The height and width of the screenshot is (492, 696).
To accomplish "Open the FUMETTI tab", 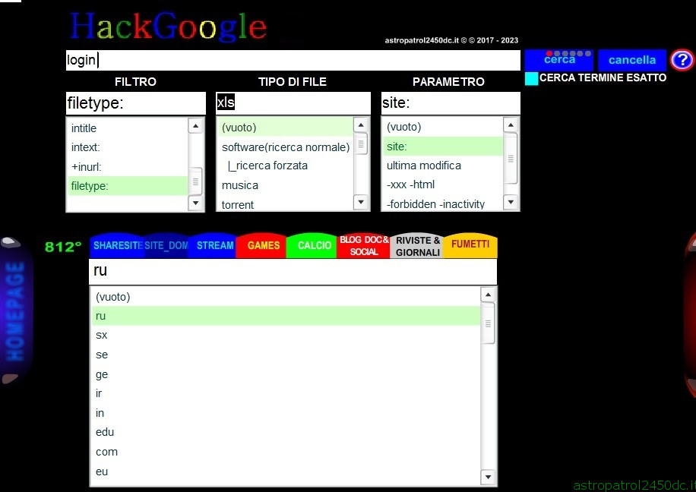I will click(470, 245).
